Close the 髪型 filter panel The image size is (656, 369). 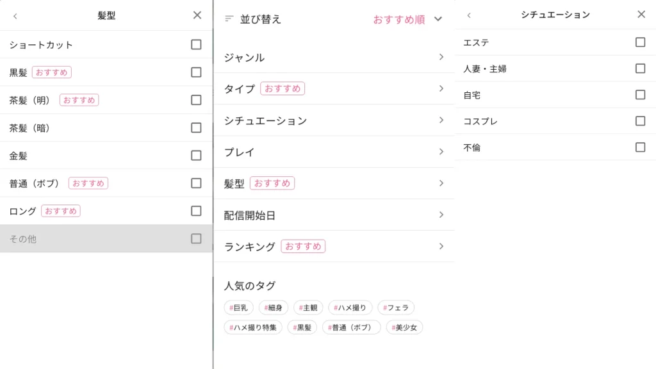click(x=197, y=15)
